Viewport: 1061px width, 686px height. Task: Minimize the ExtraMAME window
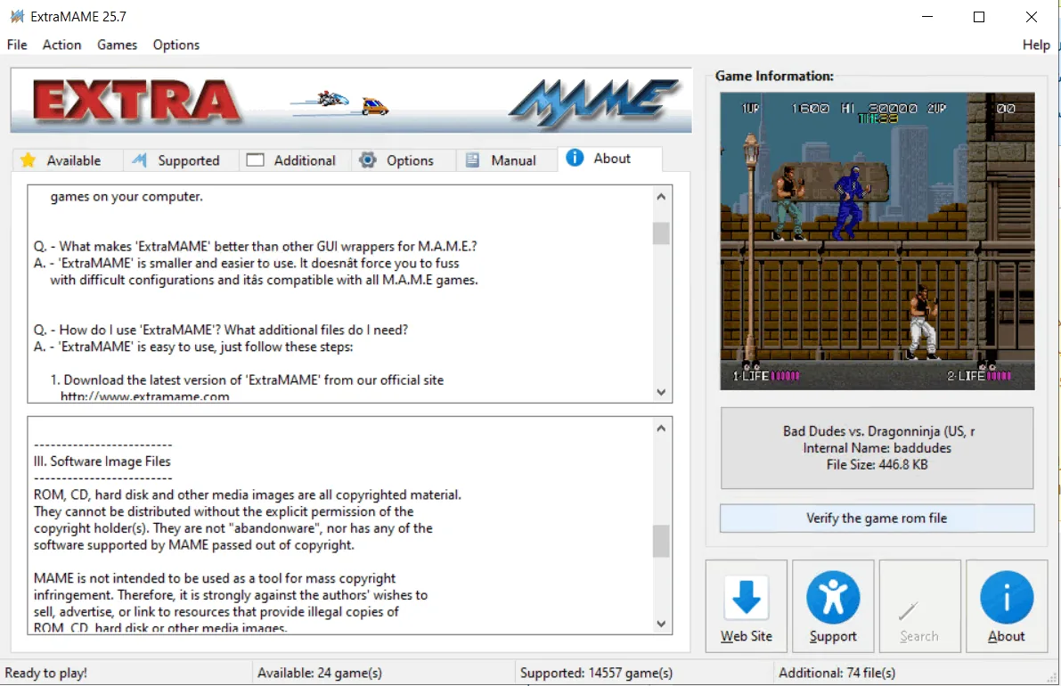[x=927, y=16]
